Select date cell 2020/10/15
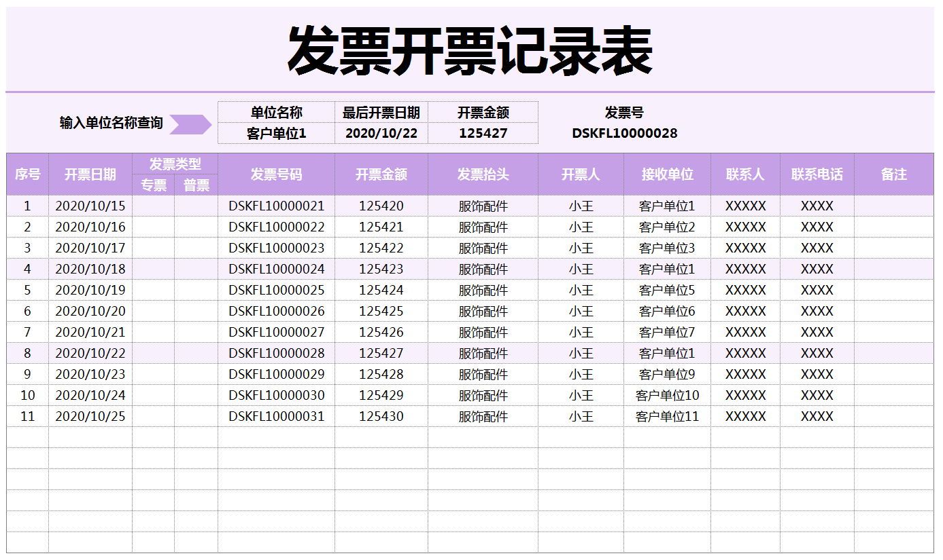 (90, 206)
